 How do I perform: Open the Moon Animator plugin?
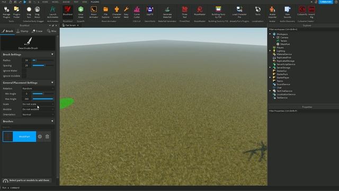tap(94, 12)
